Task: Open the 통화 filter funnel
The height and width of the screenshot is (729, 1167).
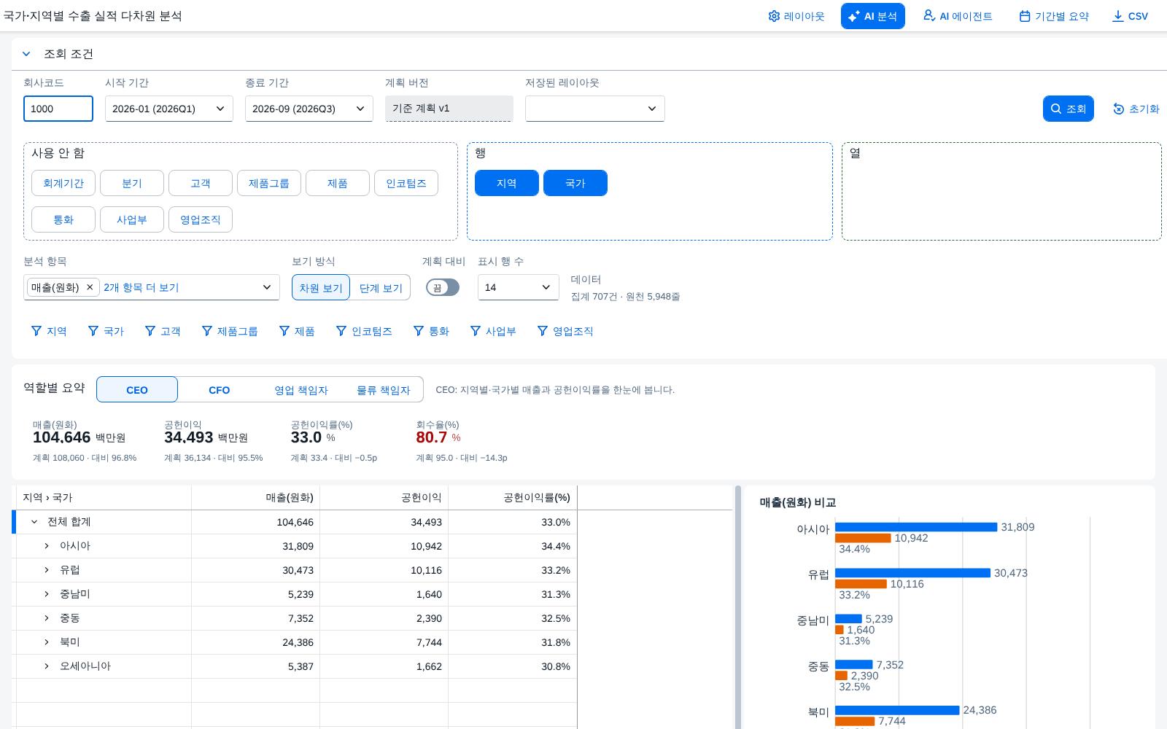Action: [x=431, y=331]
